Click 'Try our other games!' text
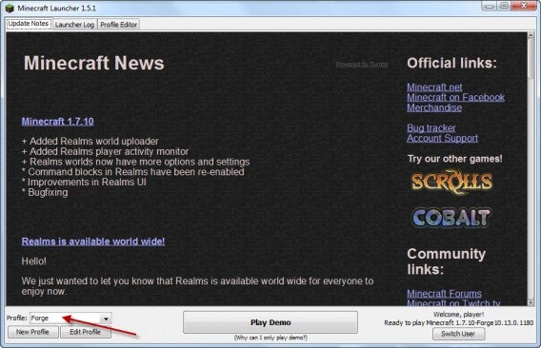The height and width of the screenshot is (348, 541). click(x=454, y=159)
